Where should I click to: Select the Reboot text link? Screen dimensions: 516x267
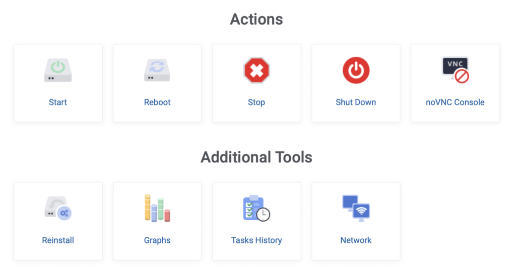tap(157, 102)
